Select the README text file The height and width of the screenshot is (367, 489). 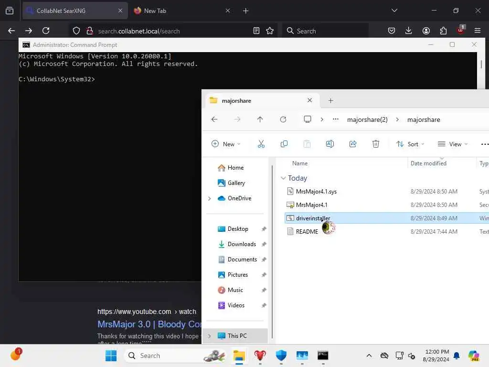pyautogui.click(x=307, y=232)
